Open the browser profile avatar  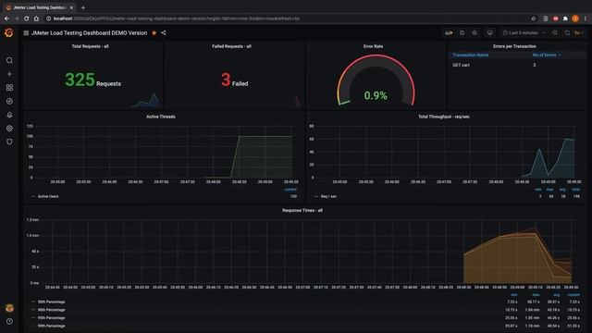click(x=575, y=18)
